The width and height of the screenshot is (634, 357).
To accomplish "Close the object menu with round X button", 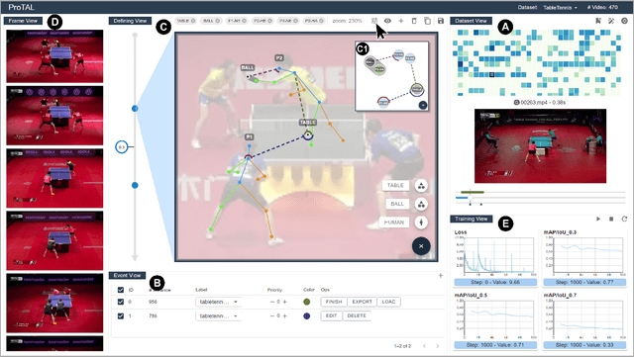I will coord(421,246).
